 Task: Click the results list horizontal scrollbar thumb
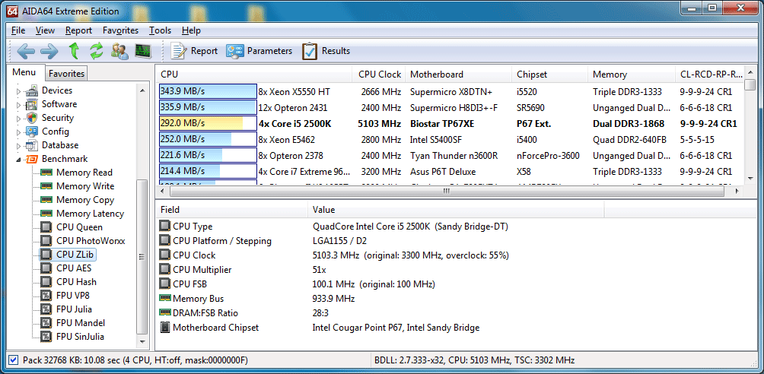[x=447, y=192]
